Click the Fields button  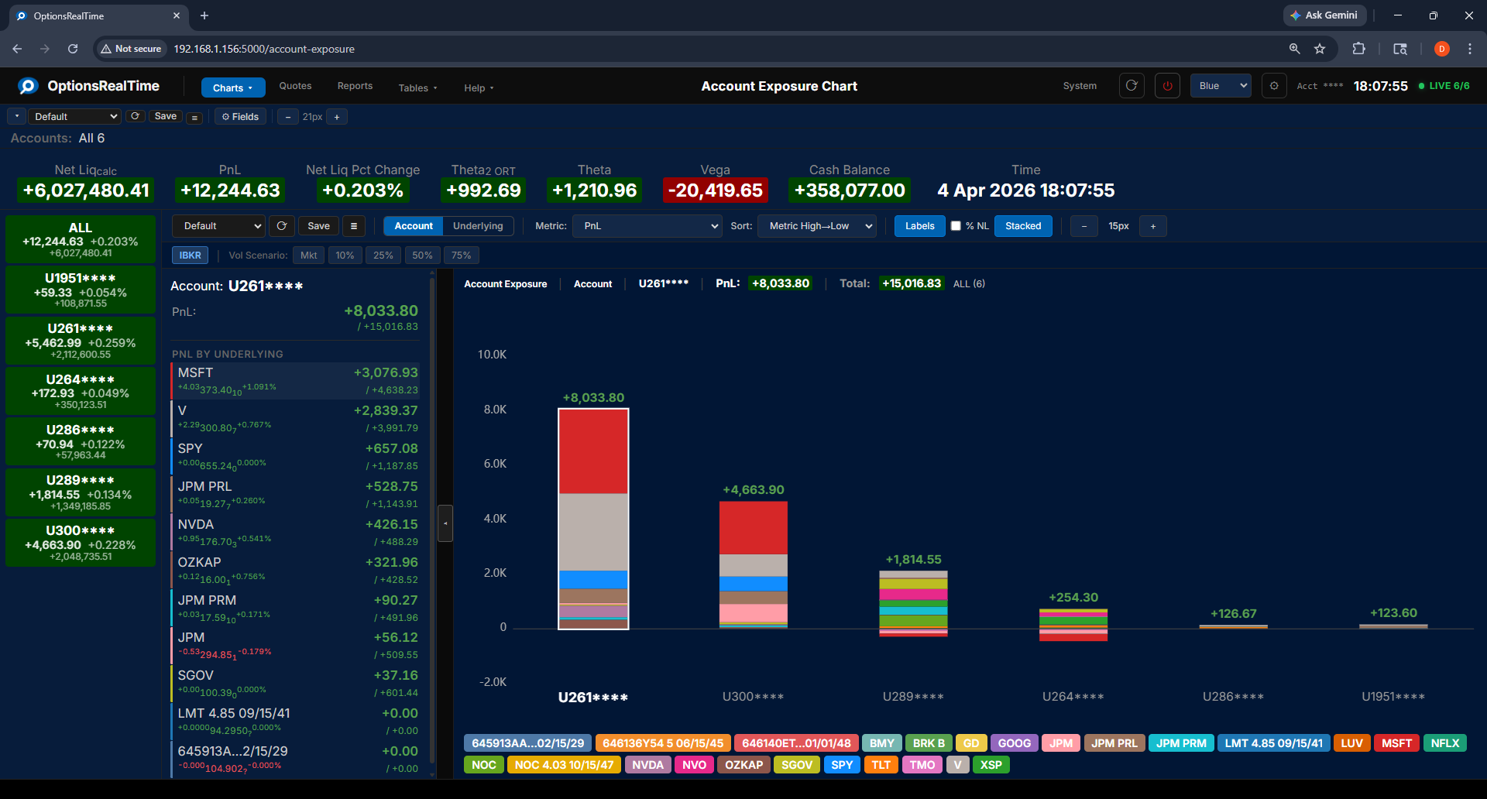[x=240, y=116]
